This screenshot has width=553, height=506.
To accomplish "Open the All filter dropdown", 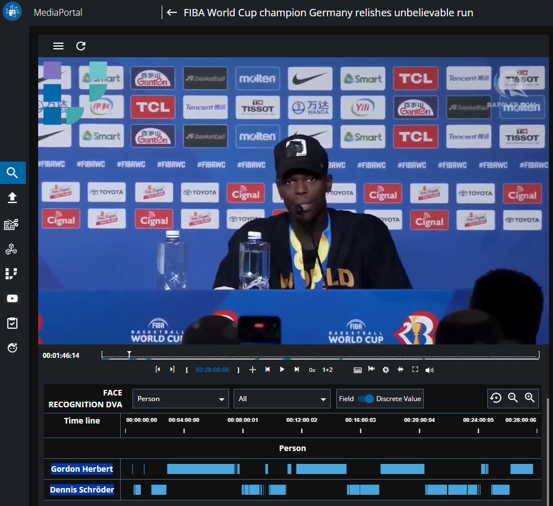I will click(x=282, y=399).
